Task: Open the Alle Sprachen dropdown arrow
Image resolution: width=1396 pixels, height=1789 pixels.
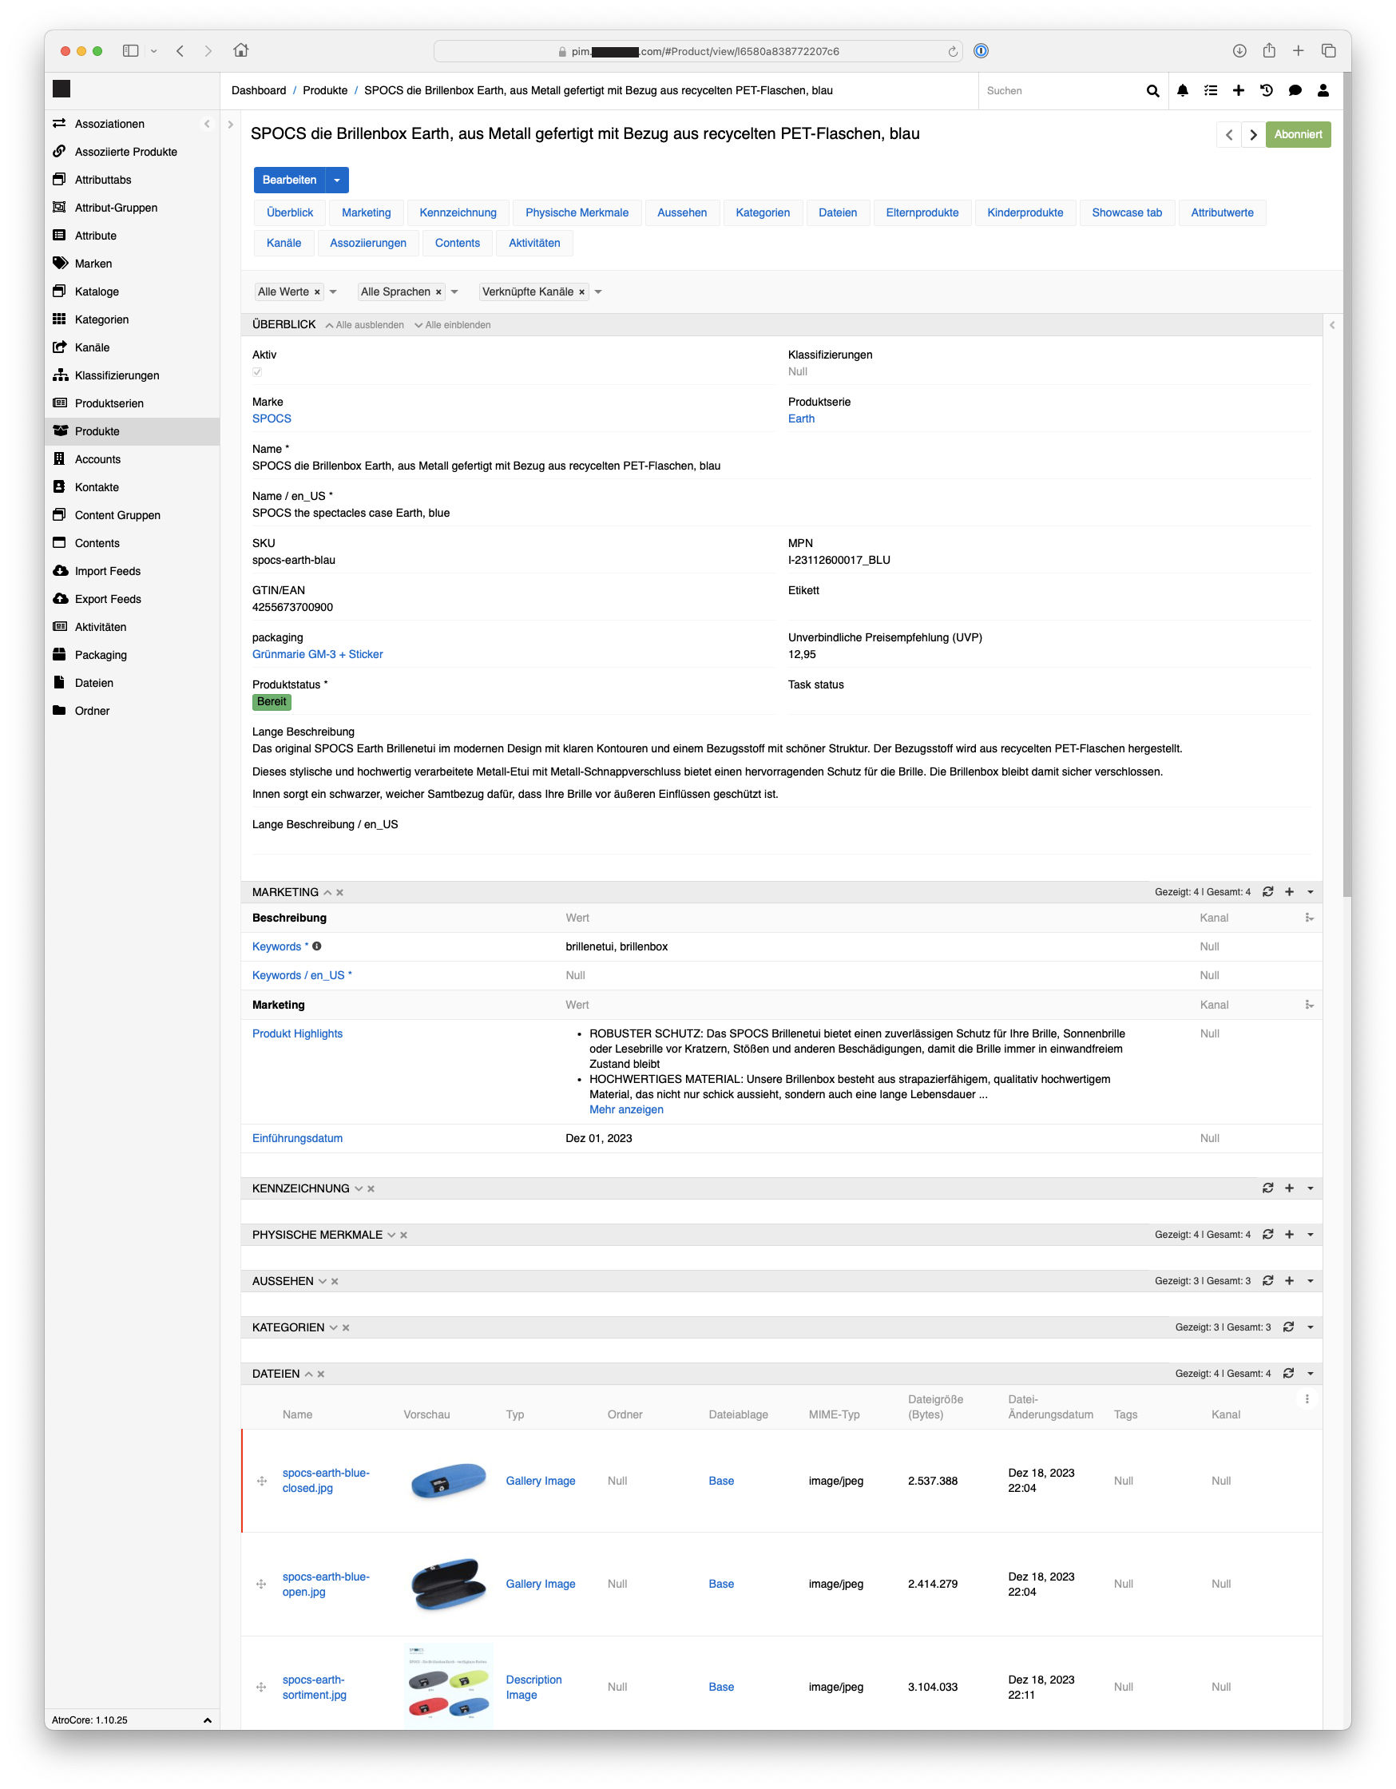Action: coord(454,292)
